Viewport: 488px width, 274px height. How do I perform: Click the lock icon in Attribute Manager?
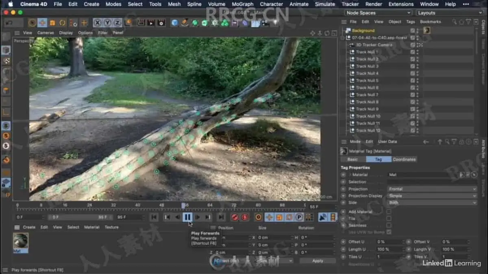(461, 142)
